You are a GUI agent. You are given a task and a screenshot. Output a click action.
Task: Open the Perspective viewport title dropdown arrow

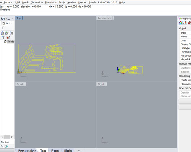pos(113,18)
